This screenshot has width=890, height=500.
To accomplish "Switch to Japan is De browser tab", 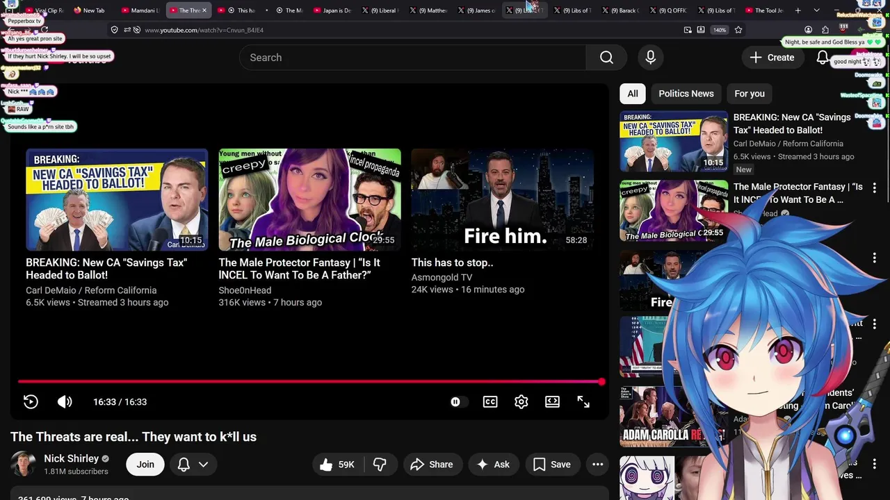I will tap(332, 10).
